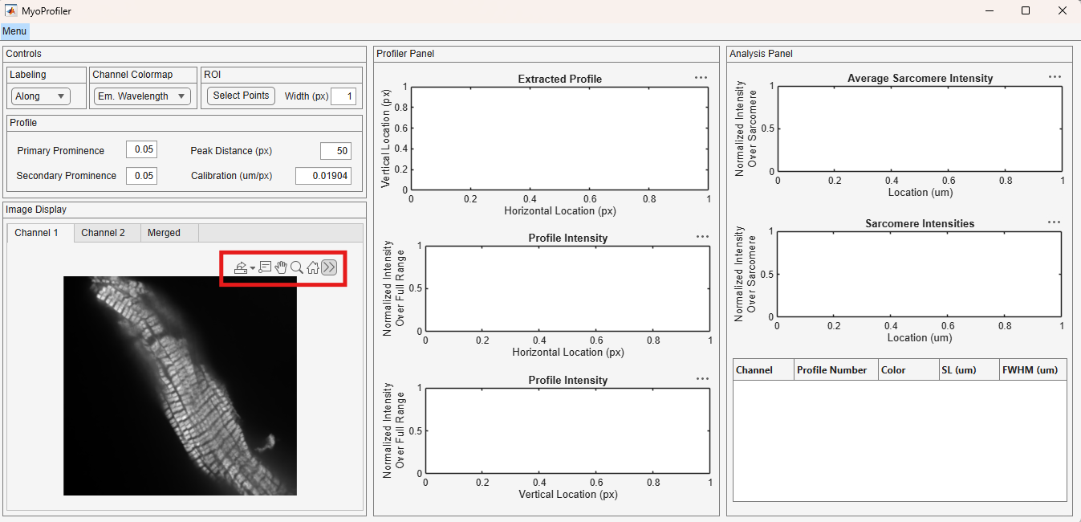Viewport: 1081px width, 522px height.
Task: Click the Extracted Profile plot title
Action: [560, 79]
